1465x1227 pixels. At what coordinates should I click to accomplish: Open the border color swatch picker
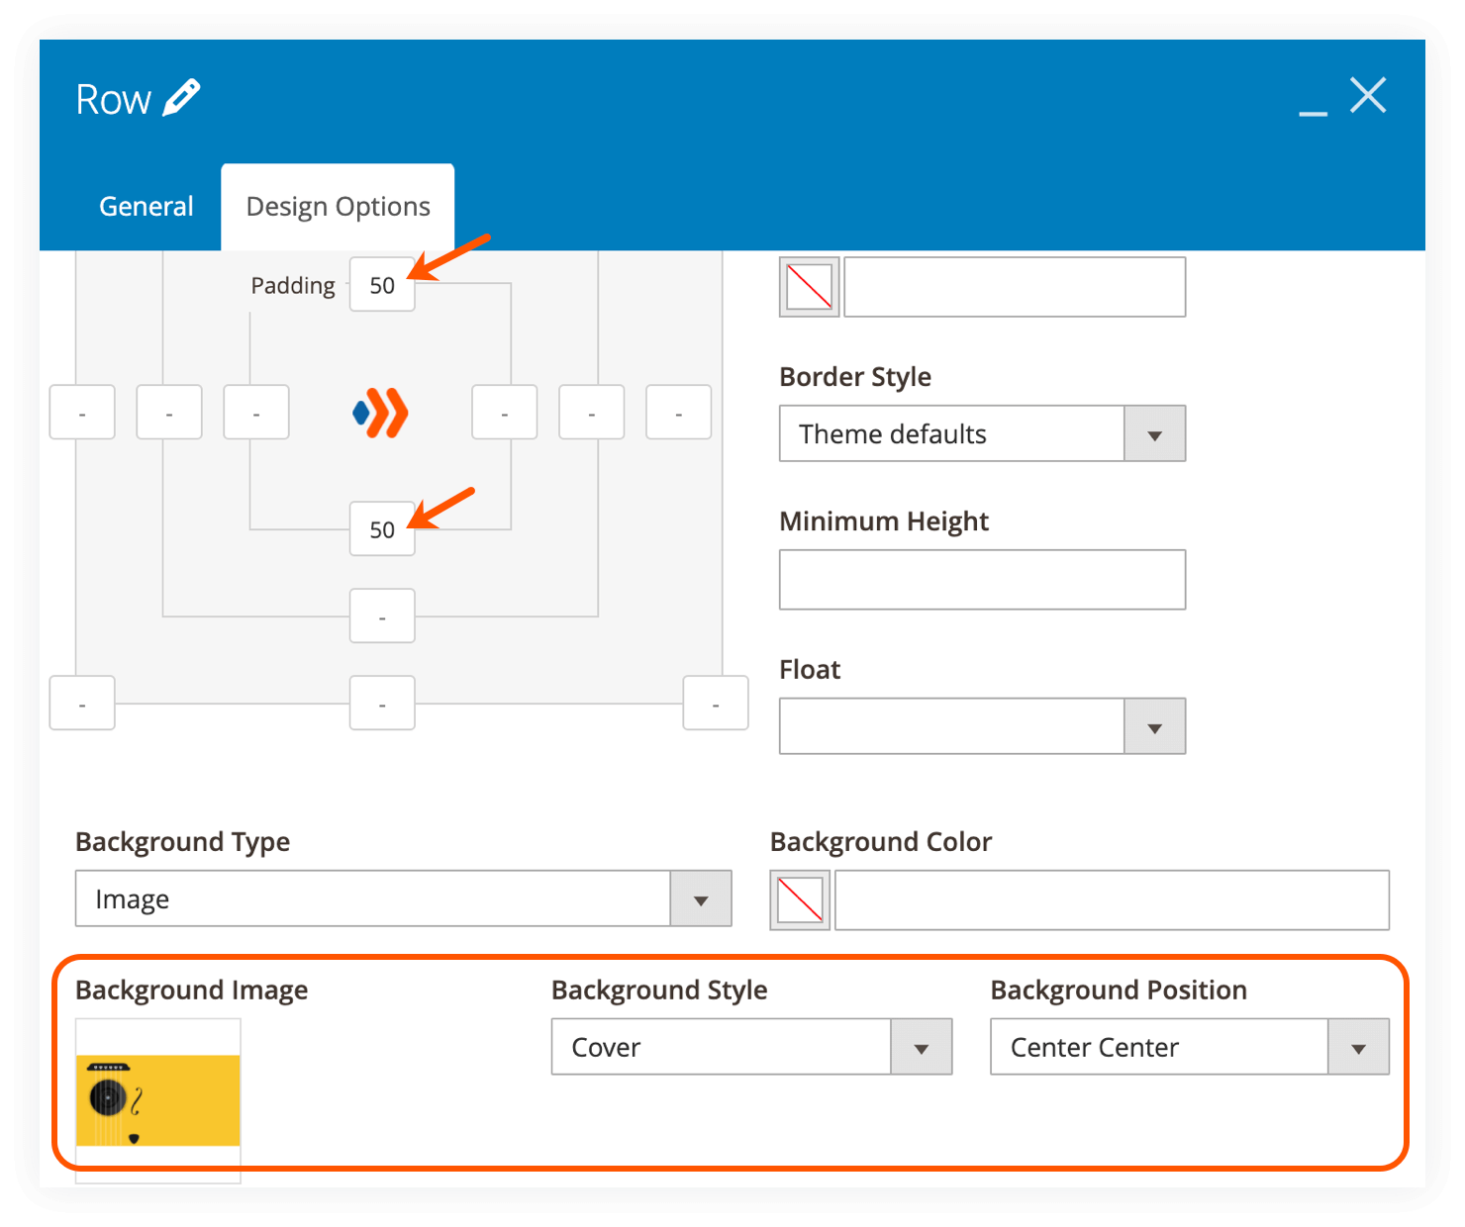pos(809,288)
